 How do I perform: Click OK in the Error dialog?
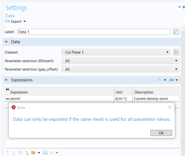coord(161,133)
